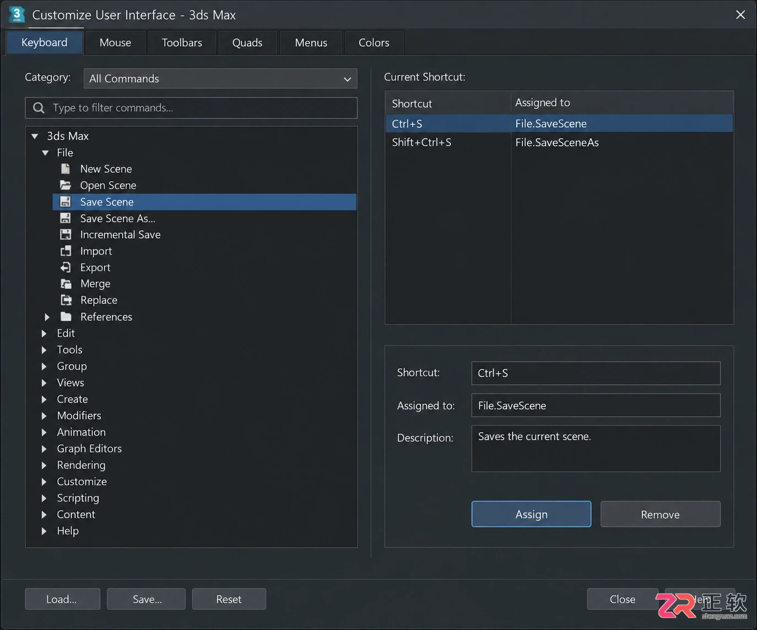Click the New Scene document icon
Viewport: 757px width, 630px height.
(x=66, y=168)
